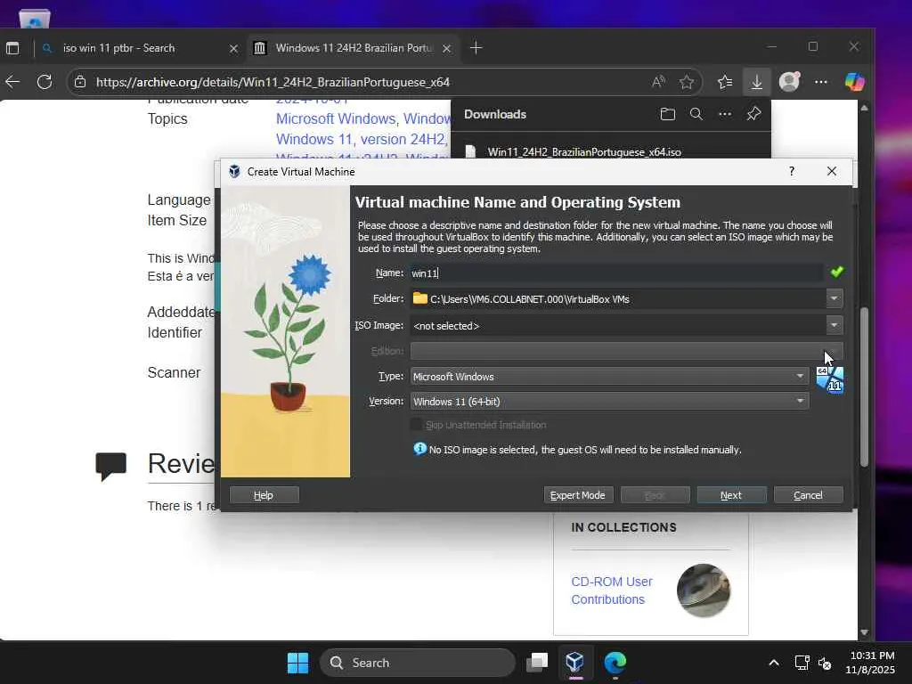The width and height of the screenshot is (912, 684).
Task: Pin the Downloads panel
Action: (x=753, y=114)
